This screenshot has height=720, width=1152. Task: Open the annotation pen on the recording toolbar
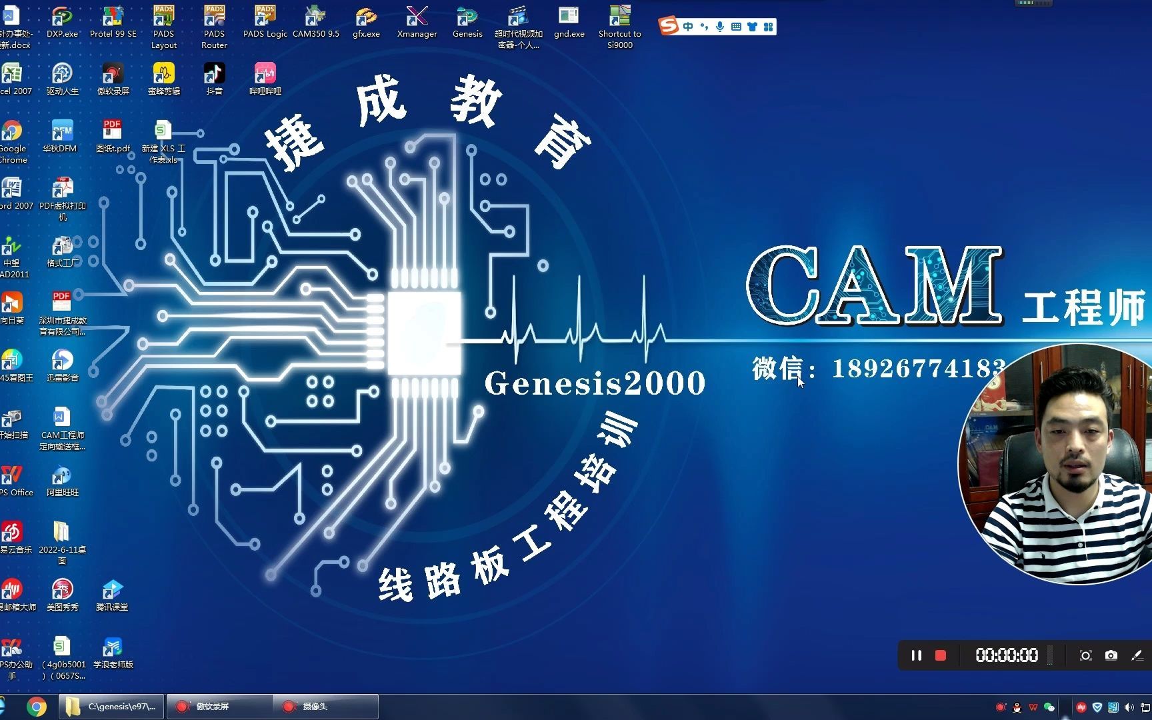pos(1137,655)
